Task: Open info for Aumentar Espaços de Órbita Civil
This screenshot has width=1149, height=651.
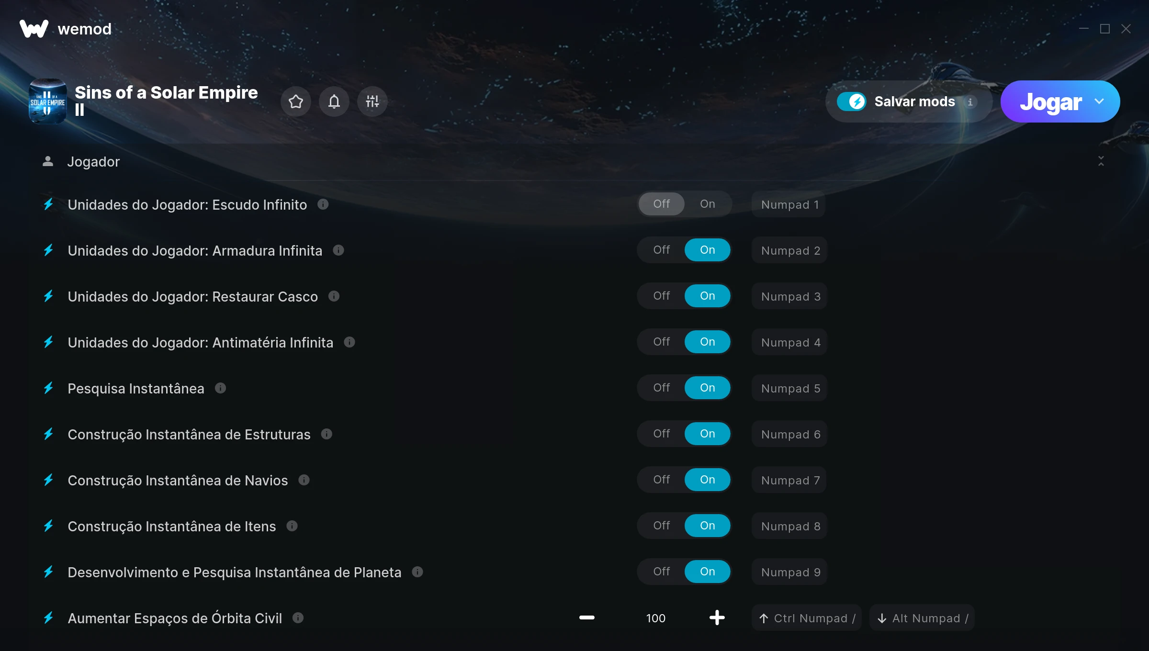Action: pyautogui.click(x=298, y=618)
